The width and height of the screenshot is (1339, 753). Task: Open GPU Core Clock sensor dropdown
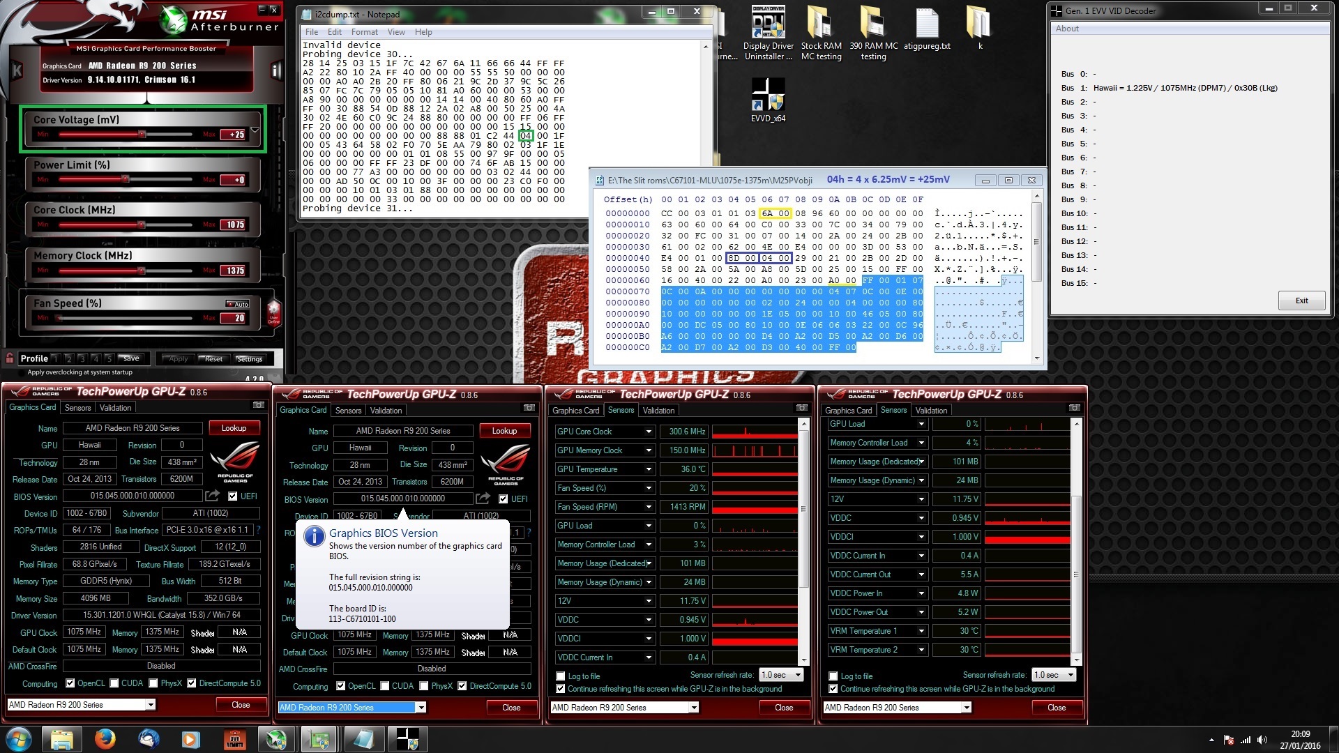click(x=648, y=432)
